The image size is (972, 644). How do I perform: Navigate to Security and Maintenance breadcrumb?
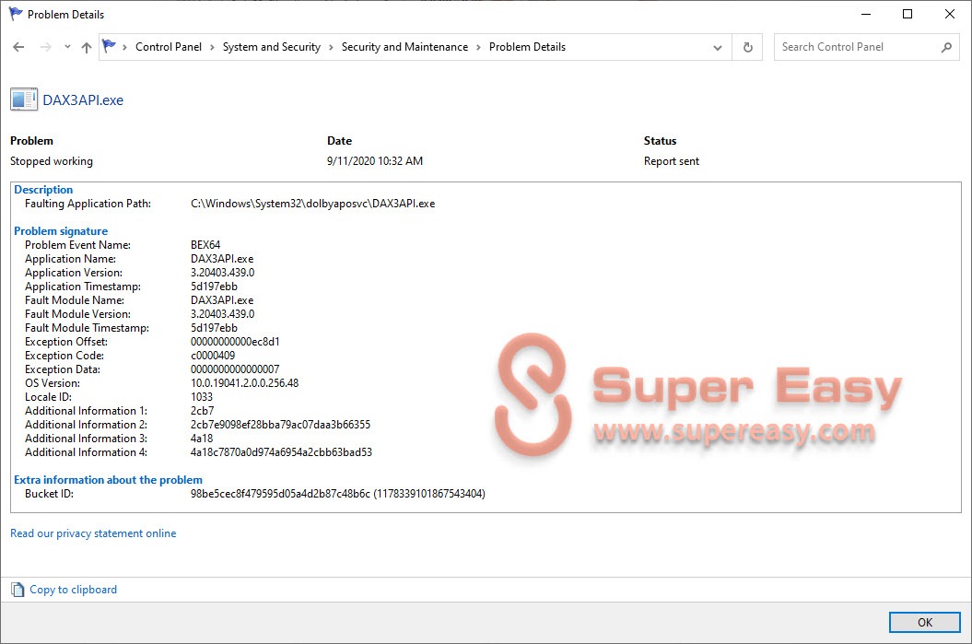point(404,47)
